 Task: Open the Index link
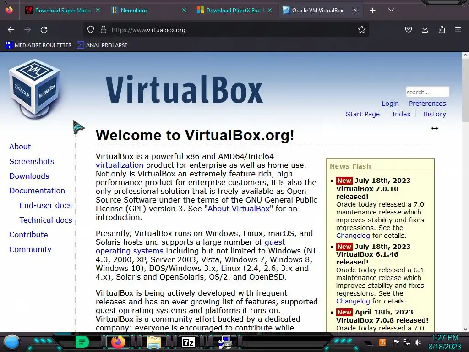[401, 114]
